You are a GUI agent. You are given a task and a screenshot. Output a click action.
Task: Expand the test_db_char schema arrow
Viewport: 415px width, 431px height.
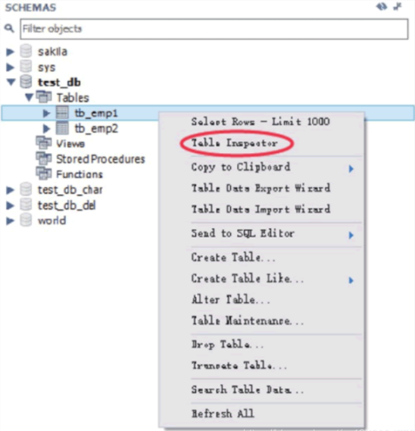coord(10,190)
